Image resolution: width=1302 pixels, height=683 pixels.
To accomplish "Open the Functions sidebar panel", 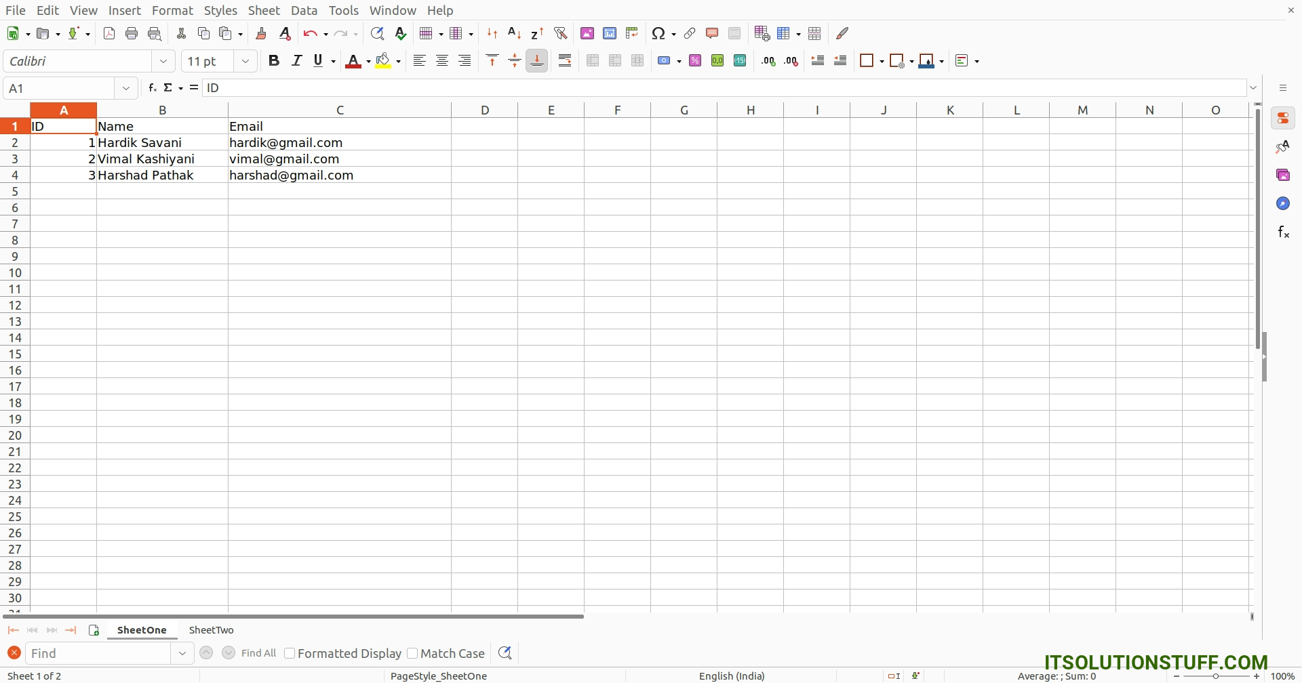I will click(x=1284, y=231).
